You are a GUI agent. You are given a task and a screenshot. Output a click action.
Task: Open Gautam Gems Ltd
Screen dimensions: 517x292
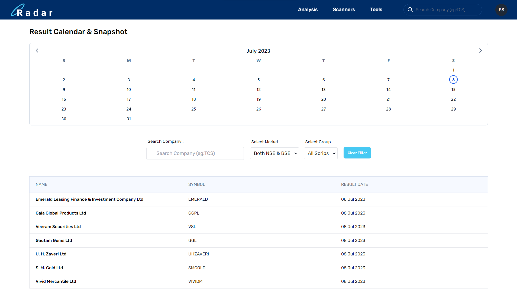[x=54, y=241]
